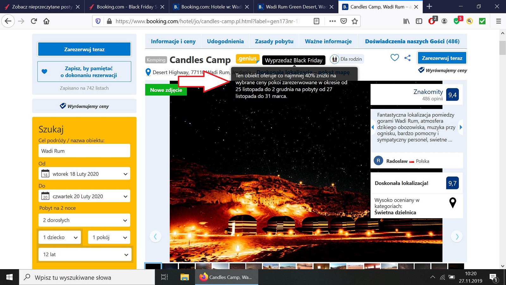Open page actions three-dots menu
506x285 pixels.
coord(332,21)
